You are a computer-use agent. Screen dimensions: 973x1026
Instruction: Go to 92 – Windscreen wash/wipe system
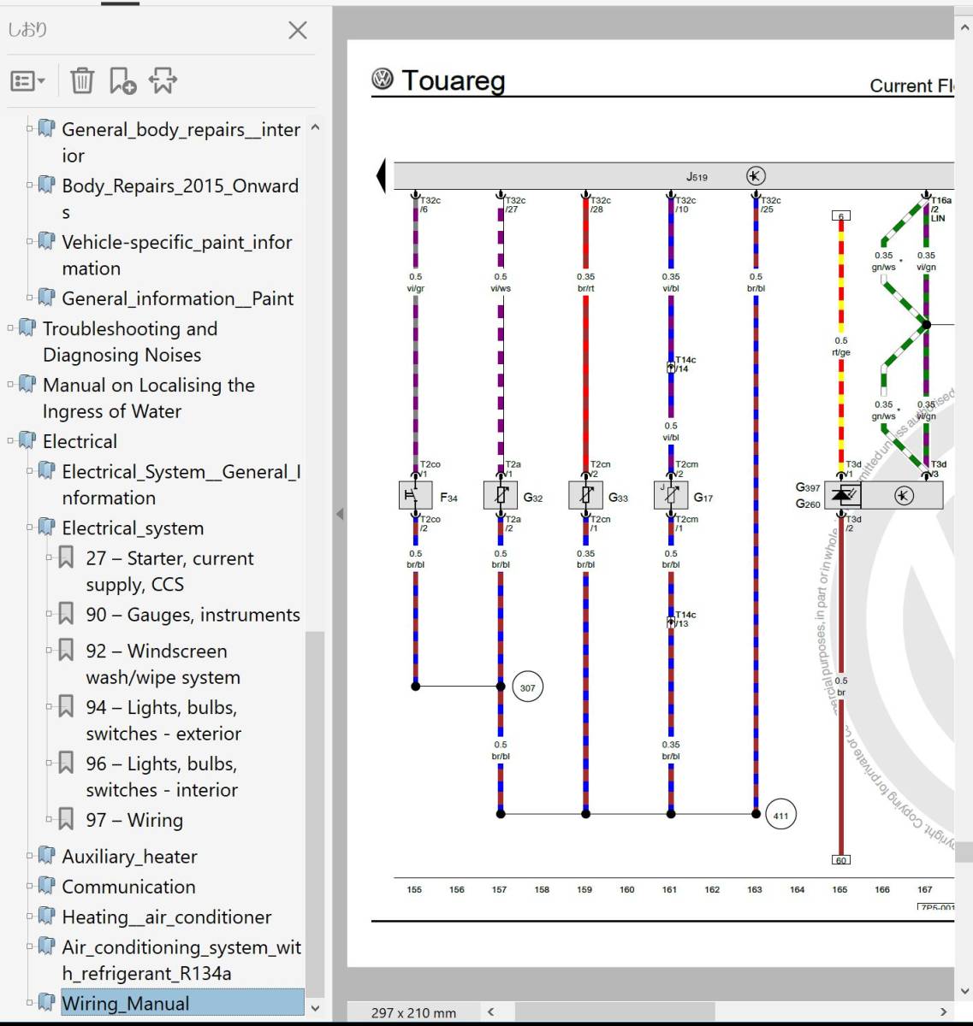click(163, 664)
